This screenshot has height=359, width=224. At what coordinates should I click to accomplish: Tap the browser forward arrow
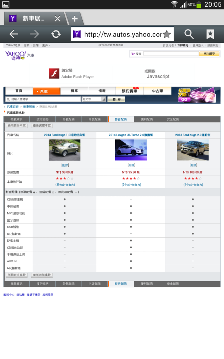pyautogui.click(x=35, y=34)
